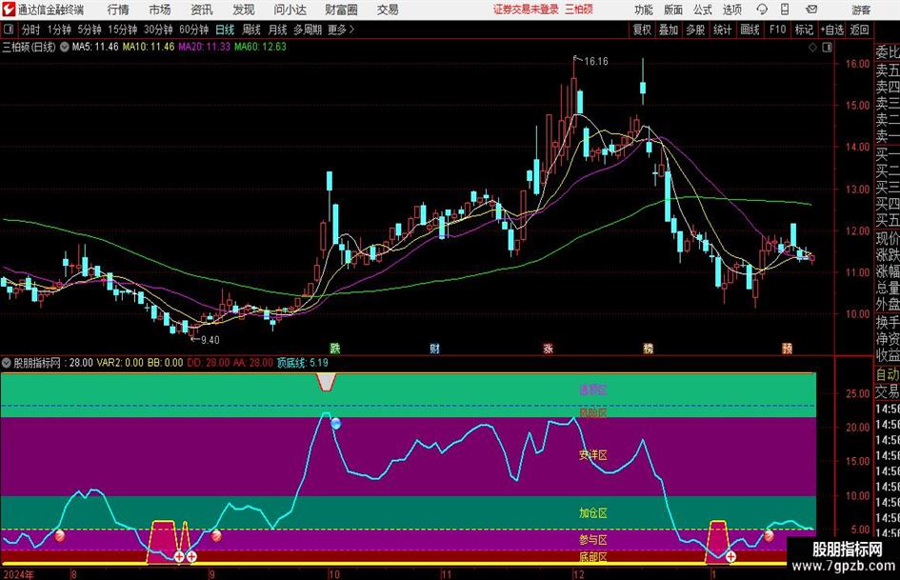This screenshot has width=900, height=580.
Task: Click the 加仓区 zone label
Action: (x=593, y=512)
